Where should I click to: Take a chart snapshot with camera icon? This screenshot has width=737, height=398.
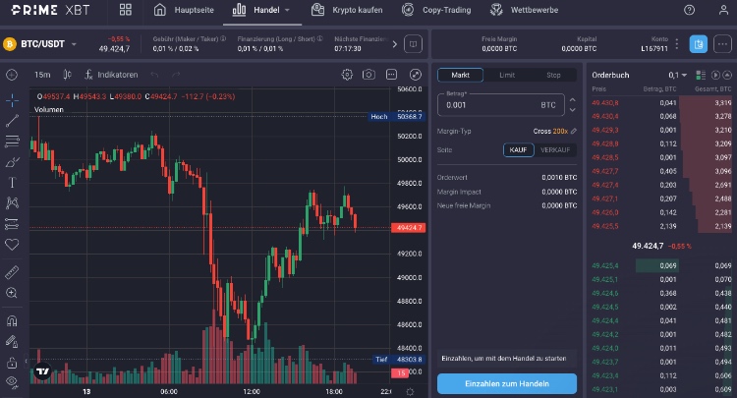coord(368,75)
